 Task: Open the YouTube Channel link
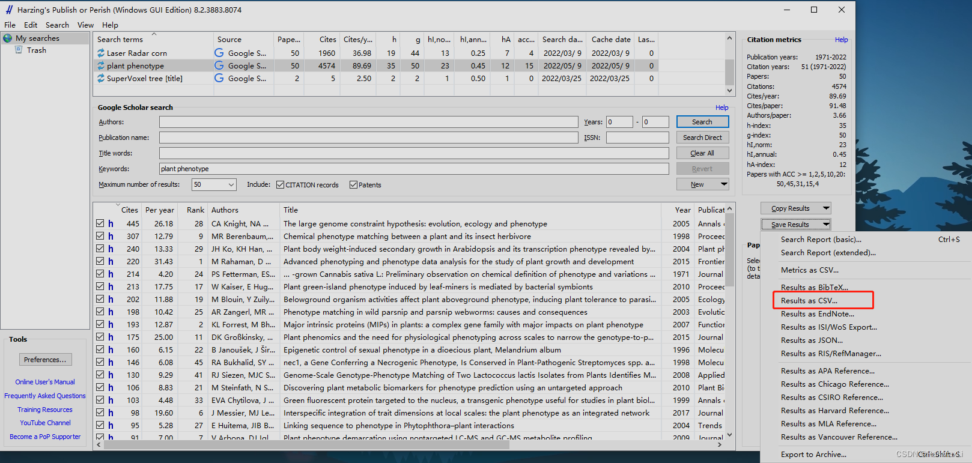coord(45,423)
